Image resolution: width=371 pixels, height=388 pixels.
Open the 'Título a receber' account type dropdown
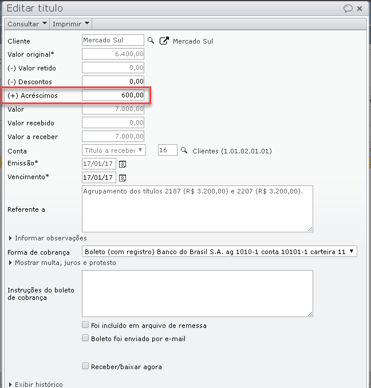[x=114, y=150]
